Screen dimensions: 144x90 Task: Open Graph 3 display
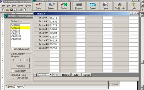click(x=27, y=60)
